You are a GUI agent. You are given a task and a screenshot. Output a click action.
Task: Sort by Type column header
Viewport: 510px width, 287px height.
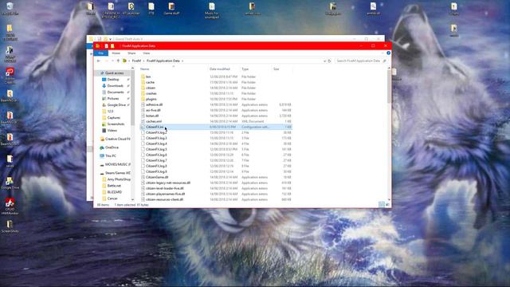255,69
